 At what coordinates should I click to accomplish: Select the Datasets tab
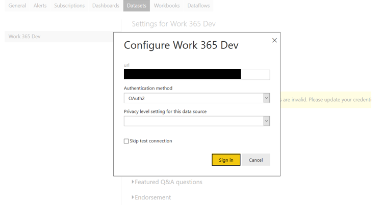click(137, 6)
